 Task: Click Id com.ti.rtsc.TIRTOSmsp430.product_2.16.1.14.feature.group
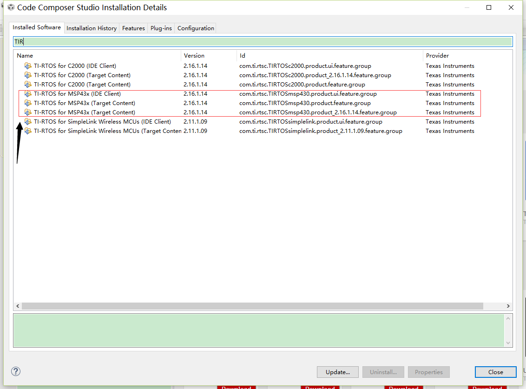click(318, 112)
